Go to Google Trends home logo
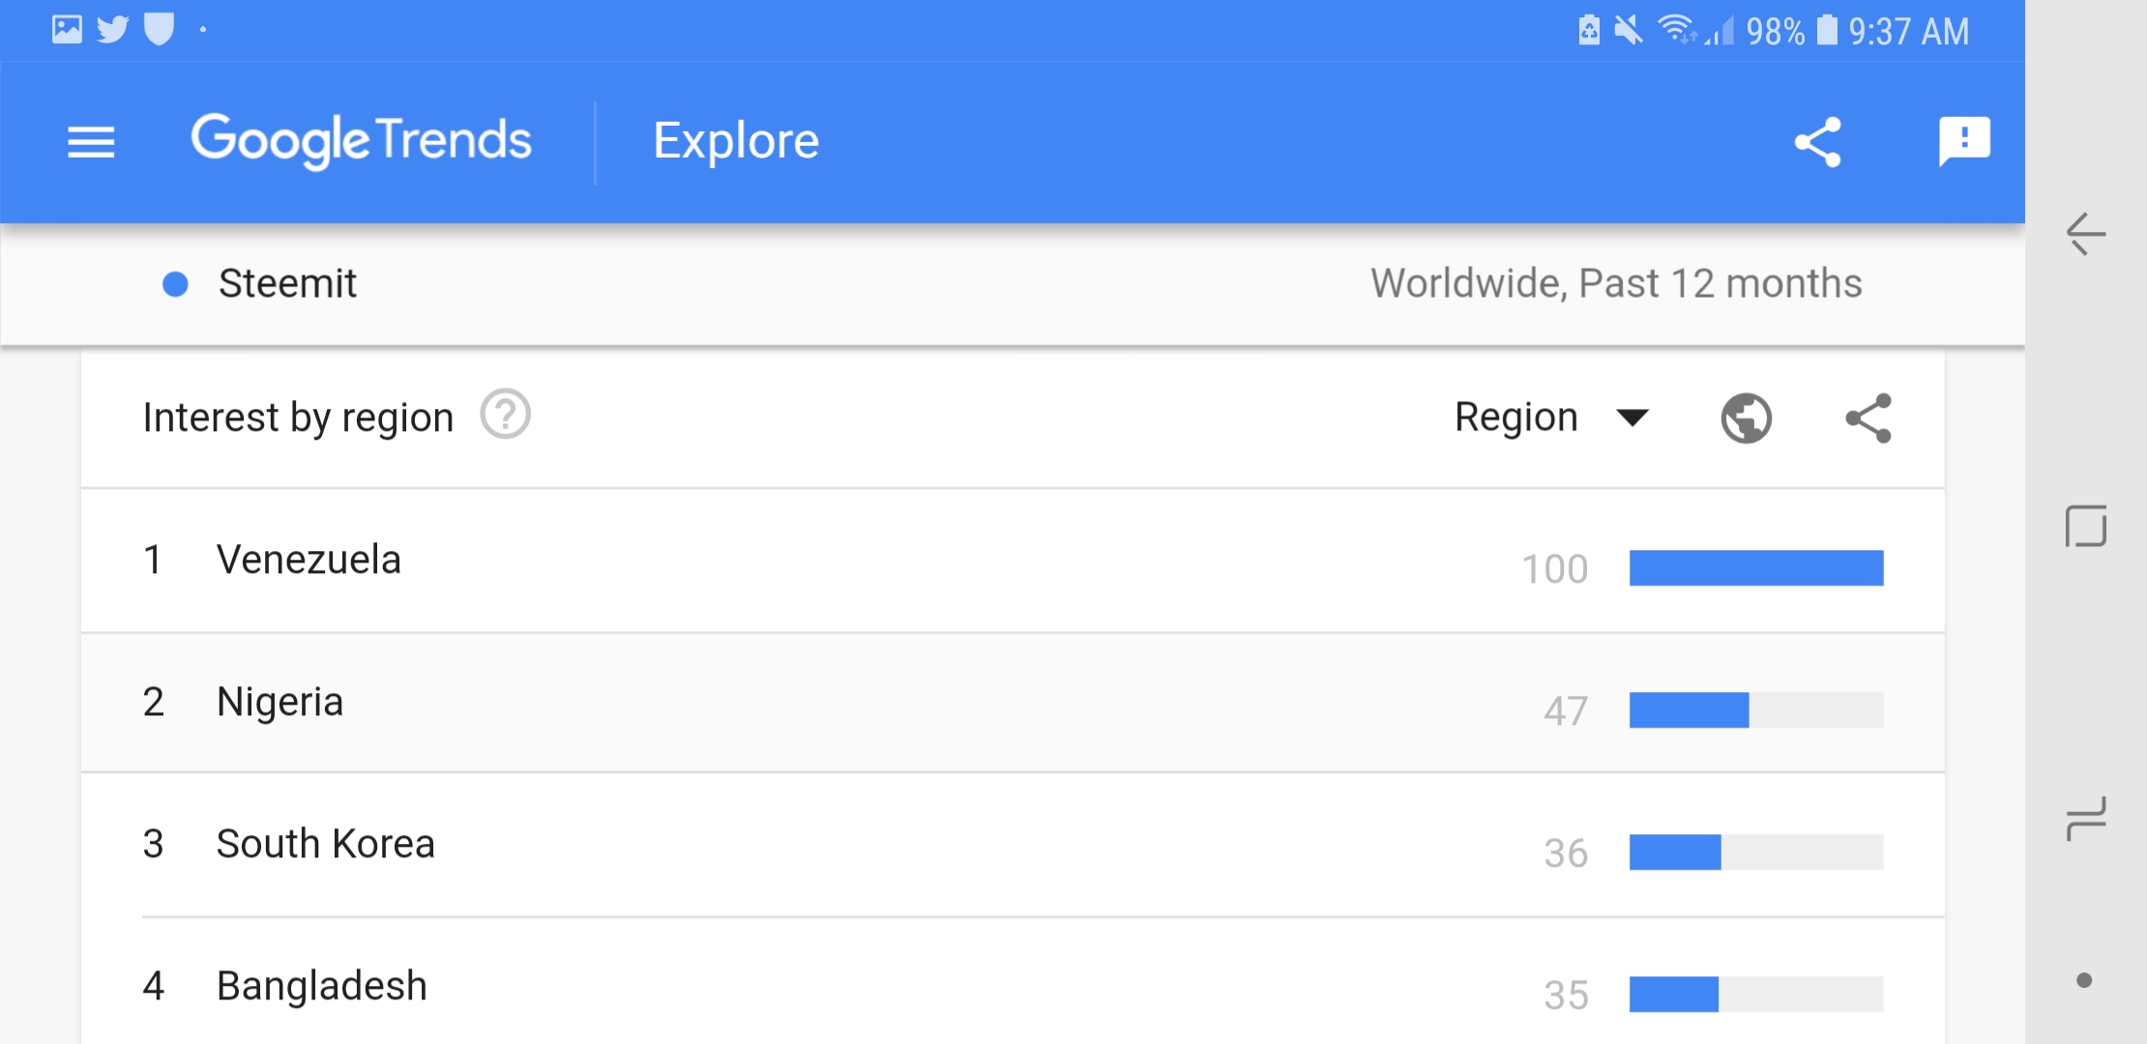This screenshot has height=1044, width=2147. [361, 140]
